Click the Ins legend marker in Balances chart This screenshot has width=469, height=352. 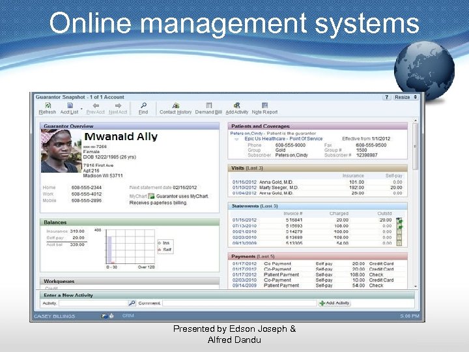pyautogui.click(x=159, y=243)
